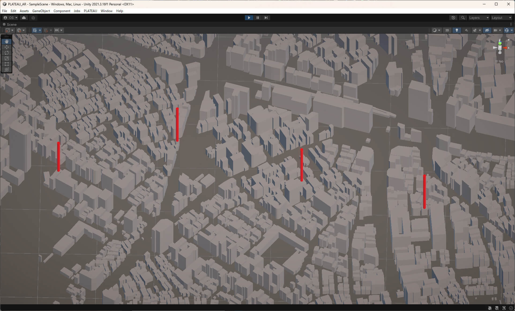Image resolution: width=515 pixels, height=311 pixels.
Task: Click the Step forward button
Action: (x=266, y=18)
